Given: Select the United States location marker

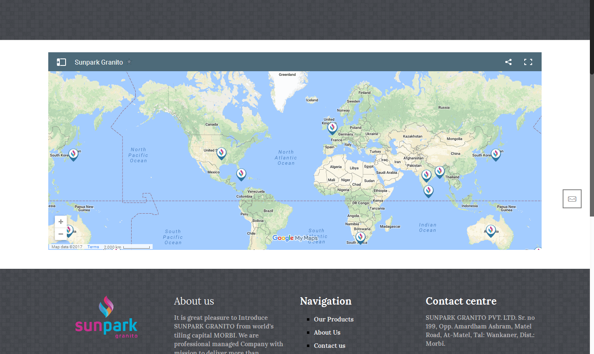Looking at the screenshot, I should click(x=222, y=154).
